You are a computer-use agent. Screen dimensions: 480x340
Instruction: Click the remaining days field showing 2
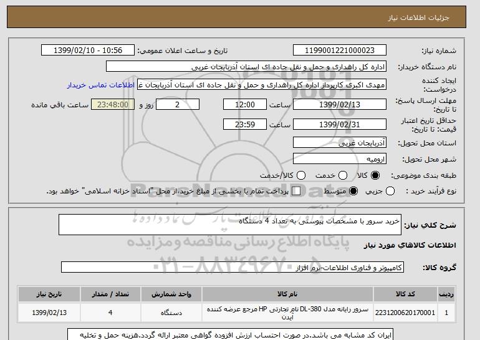pos(178,104)
